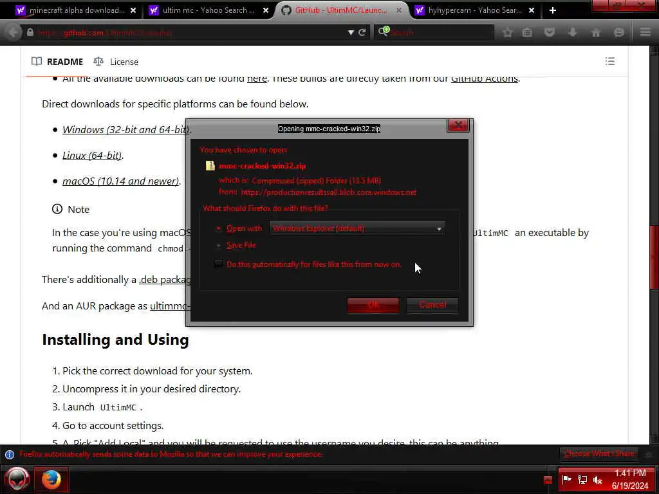The height and width of the screenshot is (494, 659).
Task: Click the info icon in notification bar
Action: pos(10,455)
